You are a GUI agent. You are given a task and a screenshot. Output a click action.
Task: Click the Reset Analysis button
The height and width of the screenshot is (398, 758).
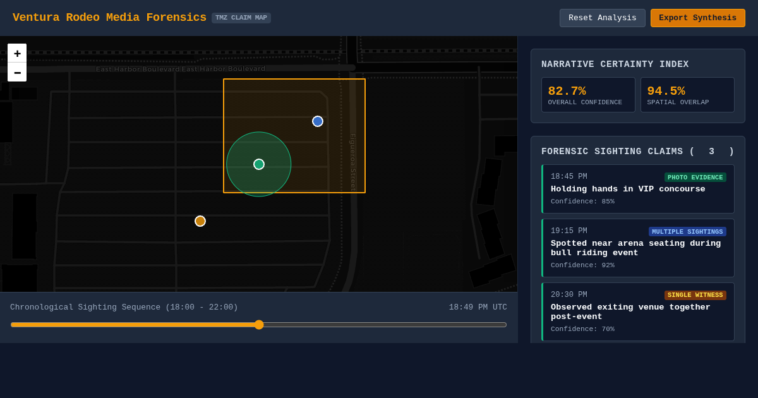603,18
